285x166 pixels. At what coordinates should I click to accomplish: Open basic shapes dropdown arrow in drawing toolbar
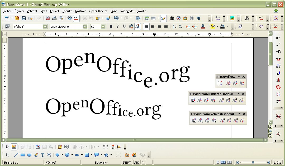coord(62,155)
